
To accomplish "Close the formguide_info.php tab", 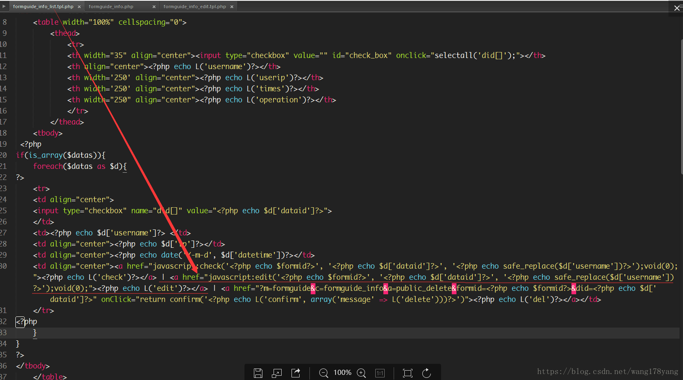I will [154, 7].
